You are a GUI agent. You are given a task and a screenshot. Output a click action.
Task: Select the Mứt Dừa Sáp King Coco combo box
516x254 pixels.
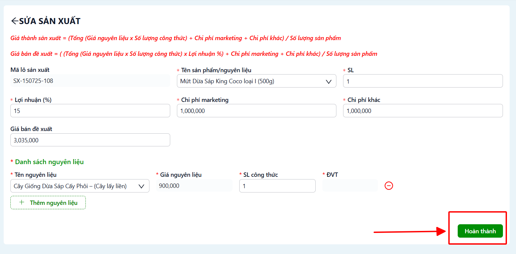coord(256,81)
